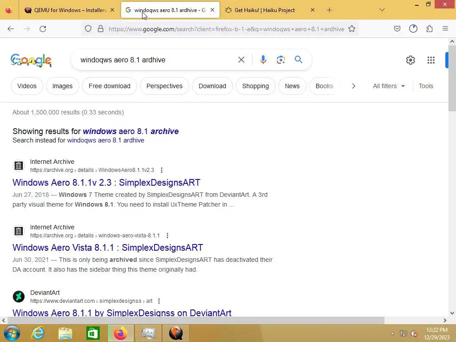Open Firefox View icon at tab bar start
The image size is (456, 342).
point(9,10)
